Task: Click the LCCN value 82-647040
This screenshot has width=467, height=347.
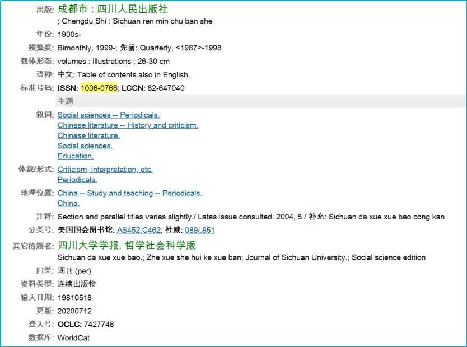Action: coord(166,88)
